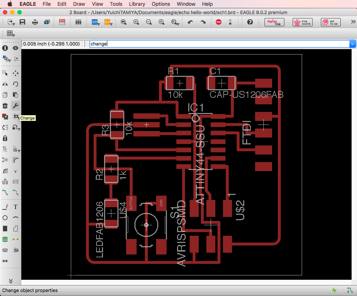Select the Split tool
This screenshot has width=357, height=296.
click(5, 171)
